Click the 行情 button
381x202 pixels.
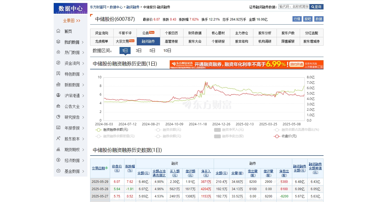click(297, 19)
